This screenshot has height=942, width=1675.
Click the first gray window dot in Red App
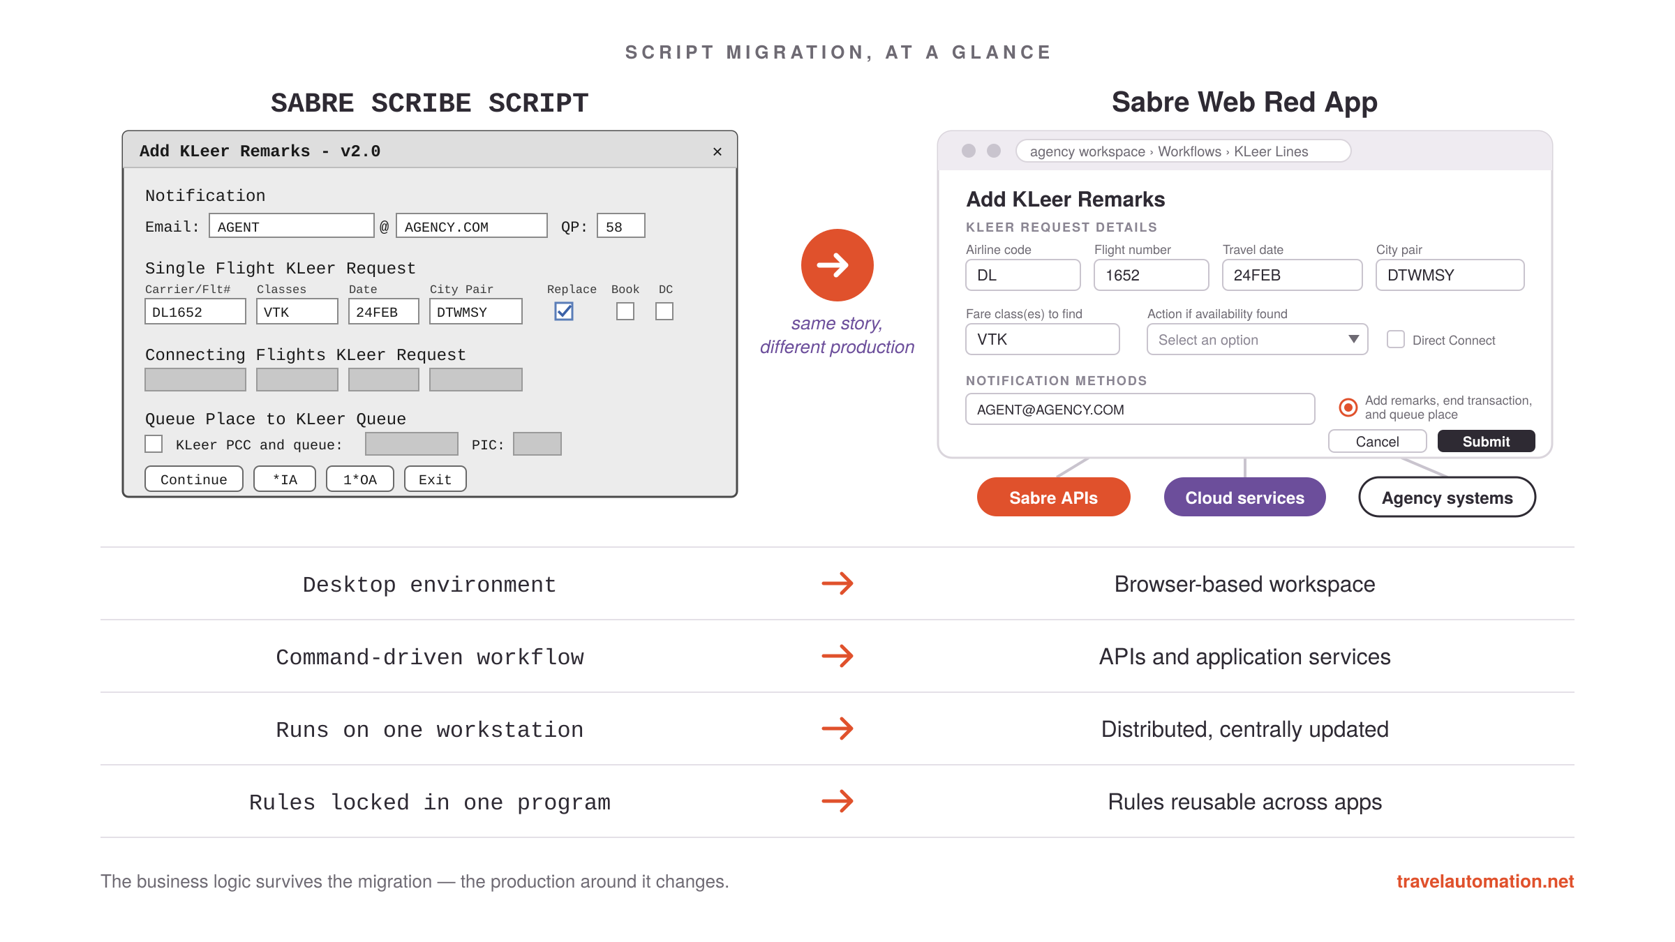pos(968,151)
